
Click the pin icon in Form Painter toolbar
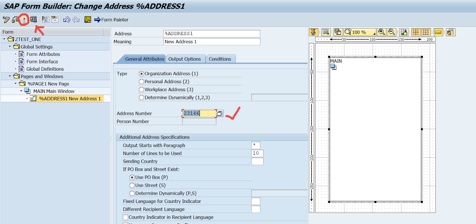coord(314,32)
